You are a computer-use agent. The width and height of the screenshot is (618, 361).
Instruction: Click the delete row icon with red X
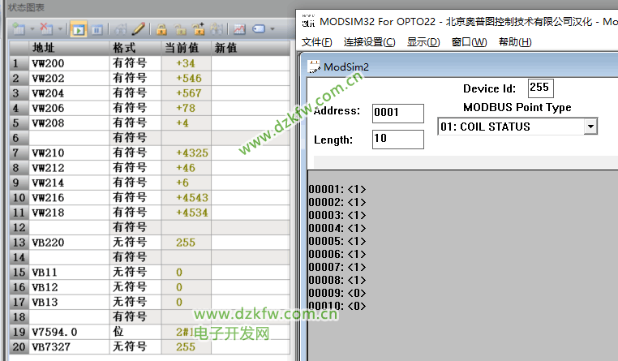[46, 29]
